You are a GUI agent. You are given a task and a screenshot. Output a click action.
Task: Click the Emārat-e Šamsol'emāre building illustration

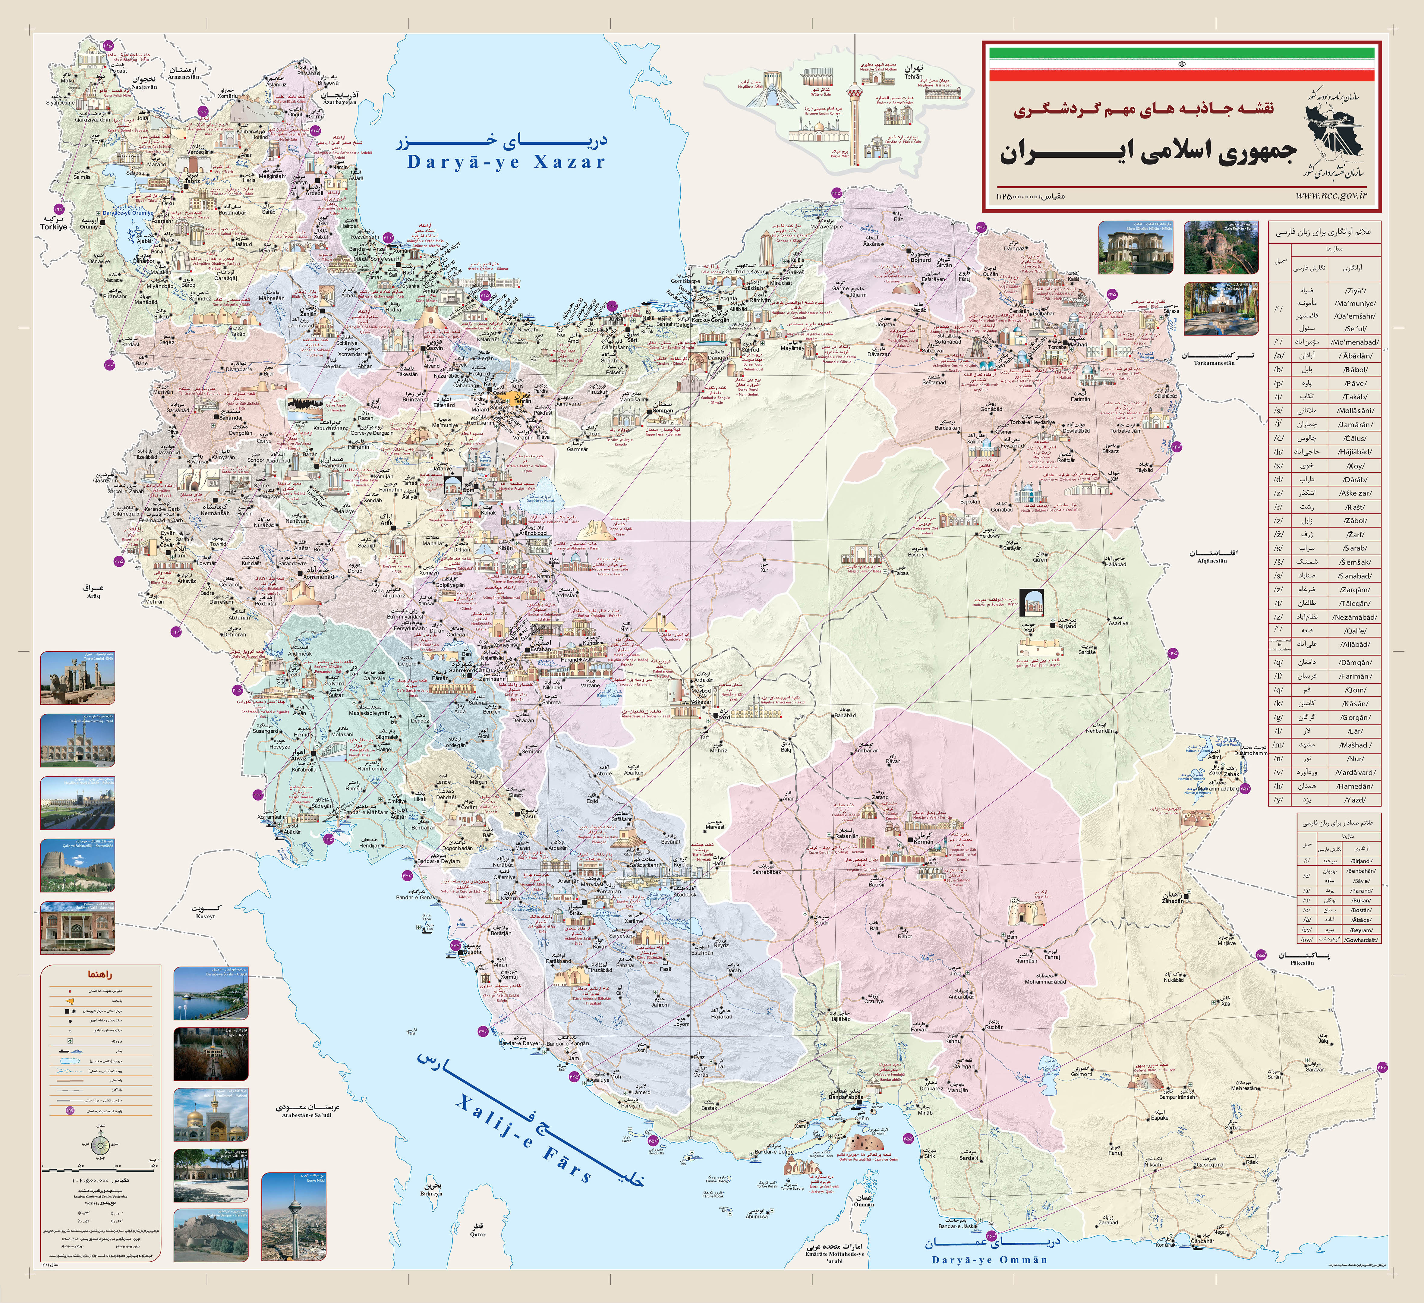899,115
